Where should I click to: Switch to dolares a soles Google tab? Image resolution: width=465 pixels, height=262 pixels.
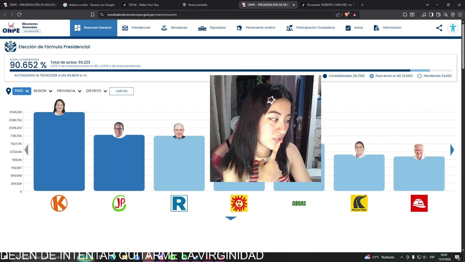coord(89,5)
